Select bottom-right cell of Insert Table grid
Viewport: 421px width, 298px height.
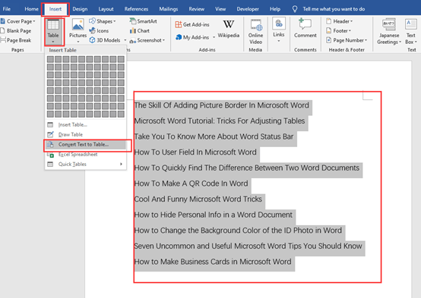[121, 114]
